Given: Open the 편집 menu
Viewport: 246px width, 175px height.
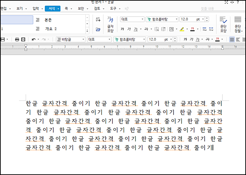Looking at the screenshot, I should point(5,9).
